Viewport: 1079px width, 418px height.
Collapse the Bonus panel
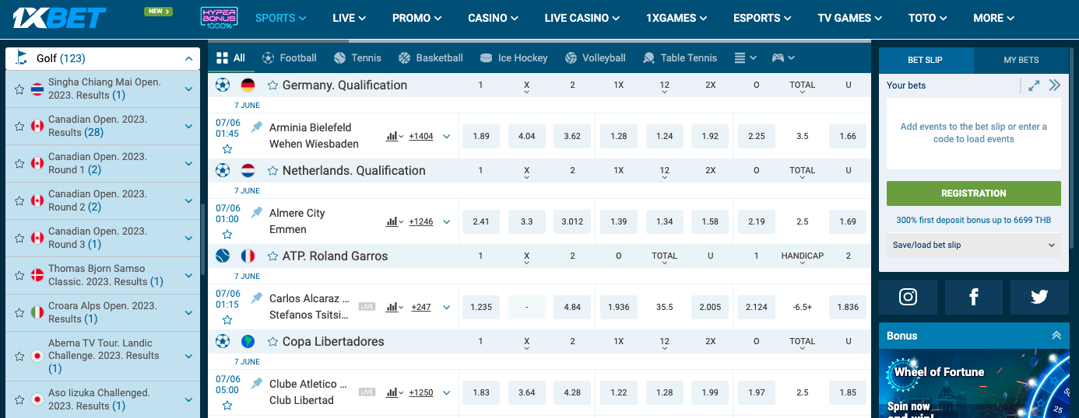tap(1056, 336)
